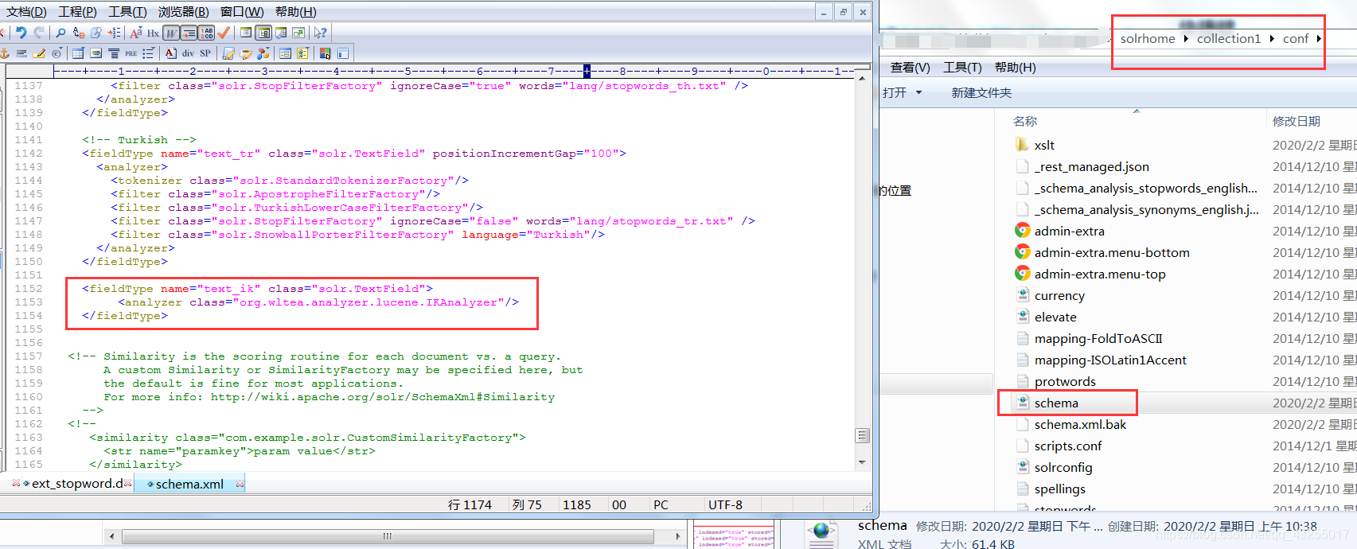Open the HTML table insert dropdown
Viewport: 1357px width, 549px height.
[x=78, y=53]
